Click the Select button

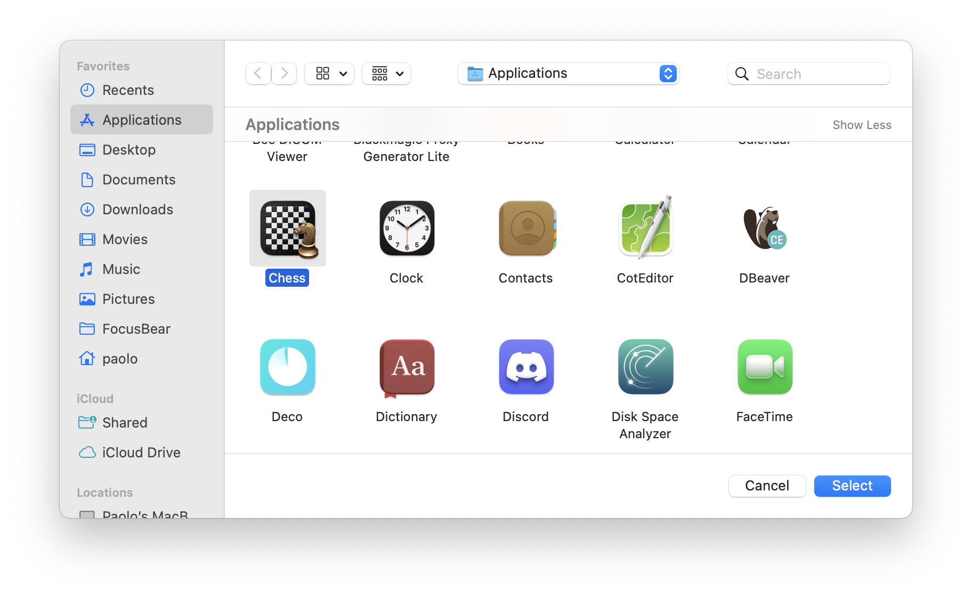coord(852,486)
